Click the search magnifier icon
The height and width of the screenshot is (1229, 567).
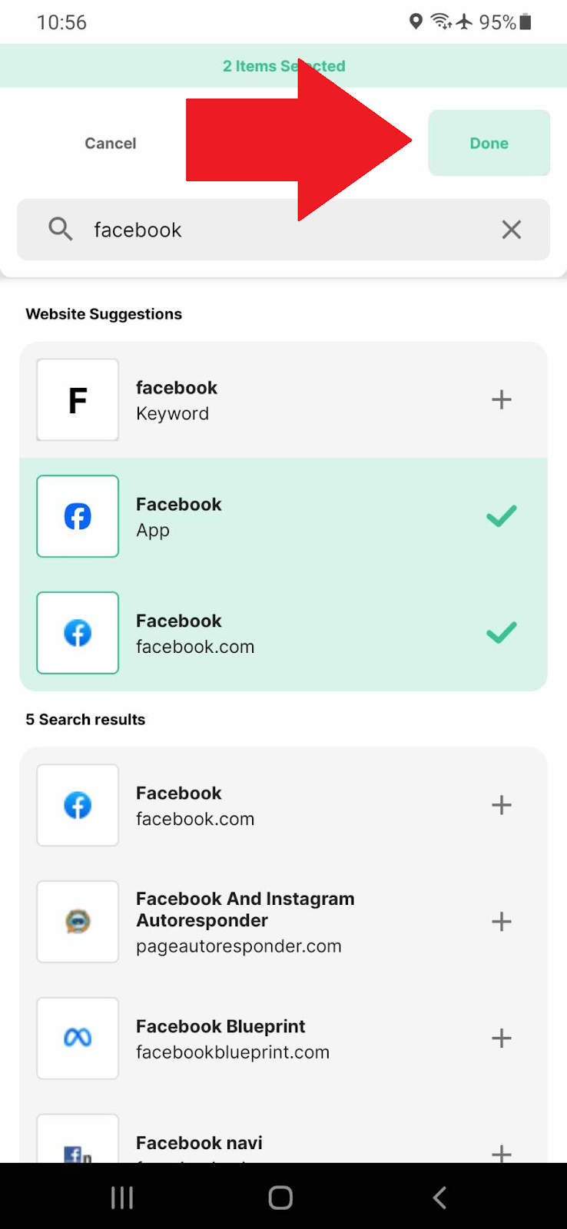click(x=60, y=229)
